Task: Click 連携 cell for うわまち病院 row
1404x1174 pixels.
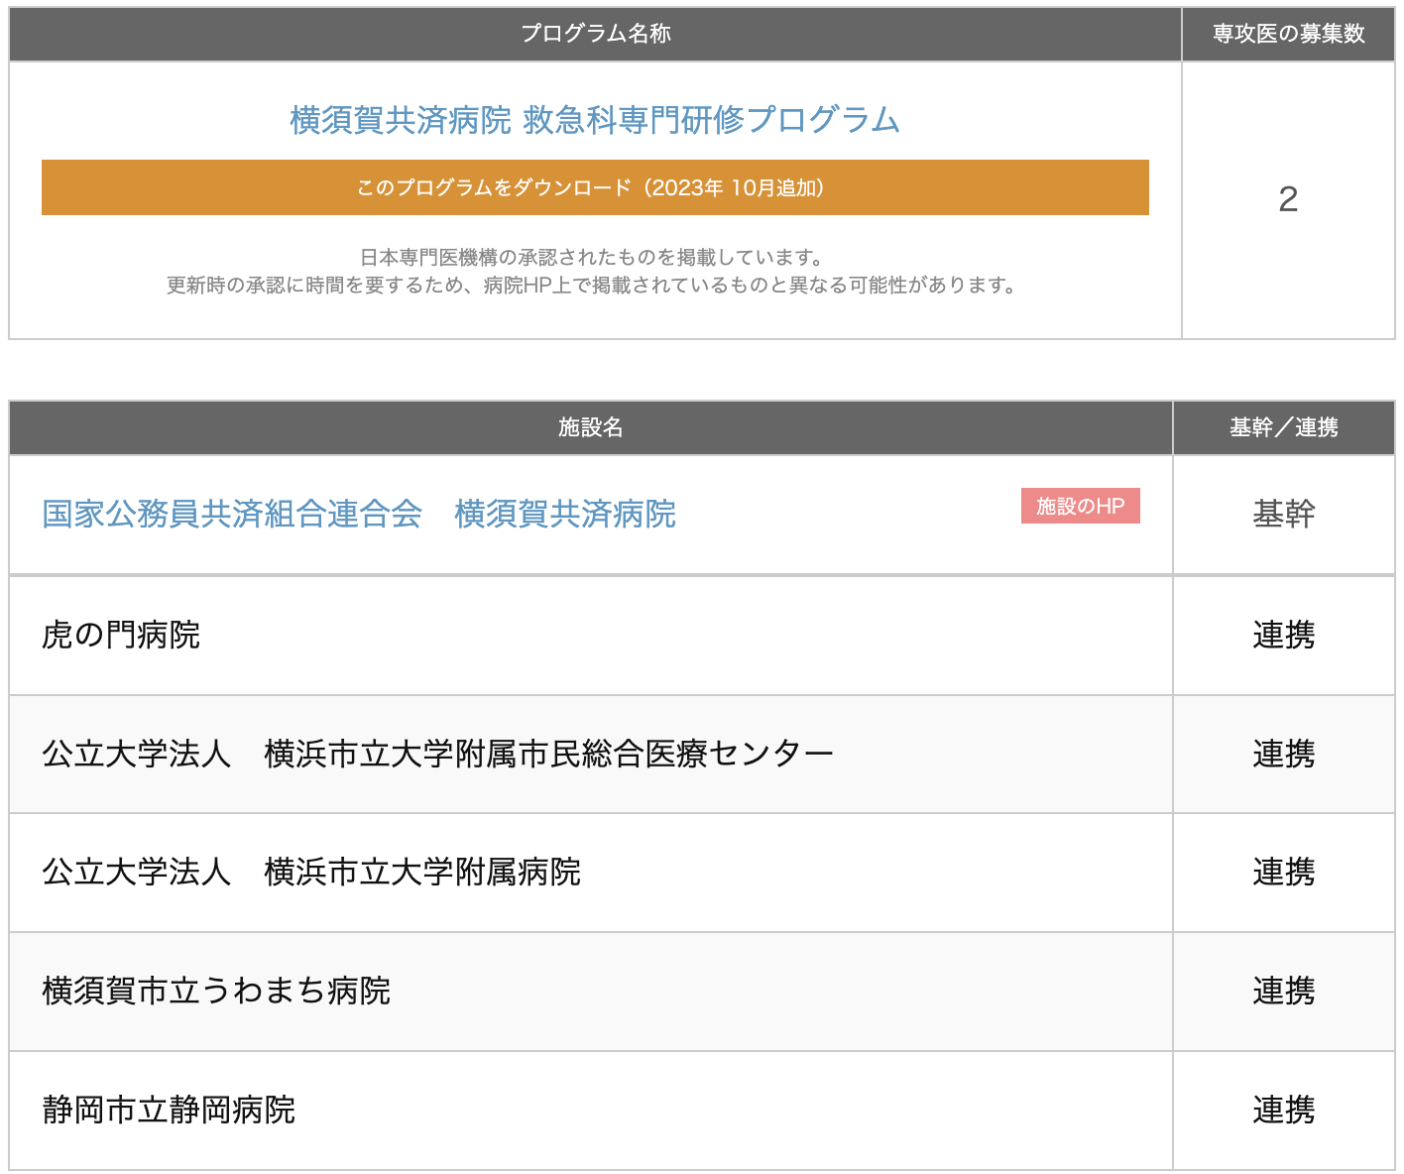Action: (x=1284, y=991)
